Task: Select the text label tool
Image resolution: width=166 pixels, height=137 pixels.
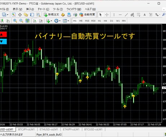Action: 150,15
